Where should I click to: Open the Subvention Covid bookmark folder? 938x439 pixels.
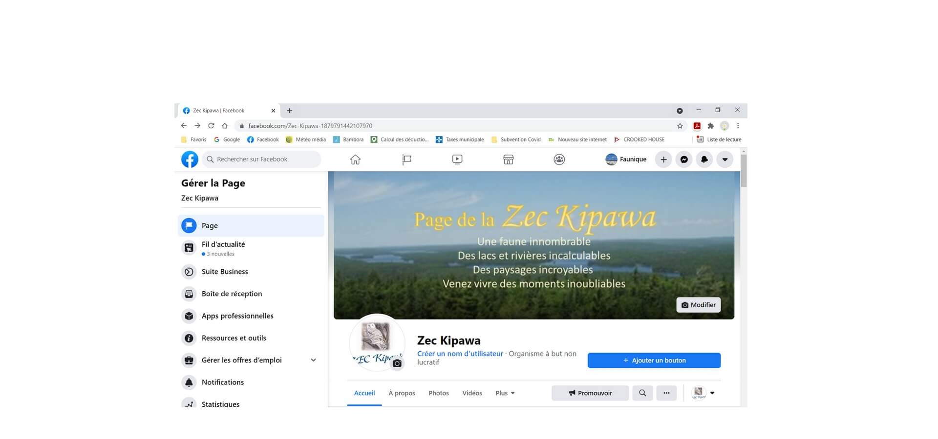516,140
